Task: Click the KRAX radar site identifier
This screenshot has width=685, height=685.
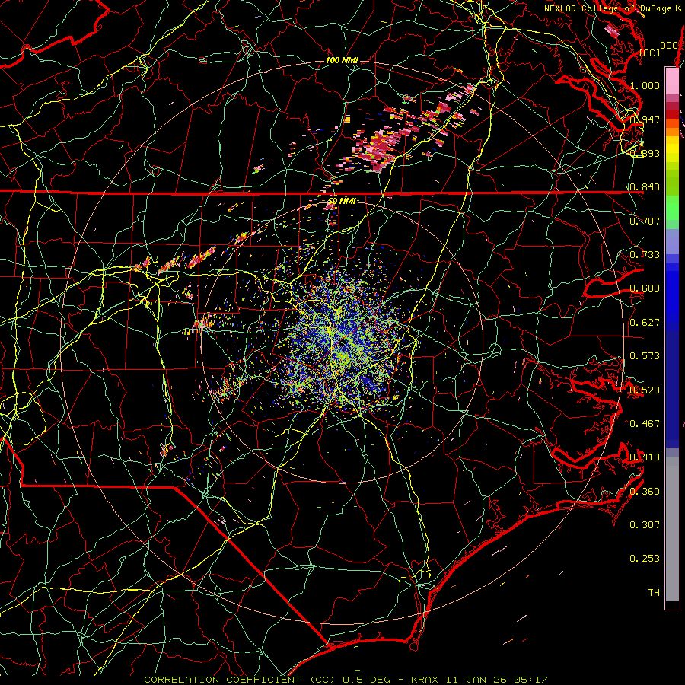Action: tap(426, 680)
